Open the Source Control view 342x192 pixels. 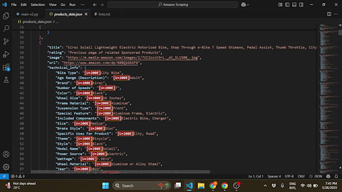pos(6,41)
